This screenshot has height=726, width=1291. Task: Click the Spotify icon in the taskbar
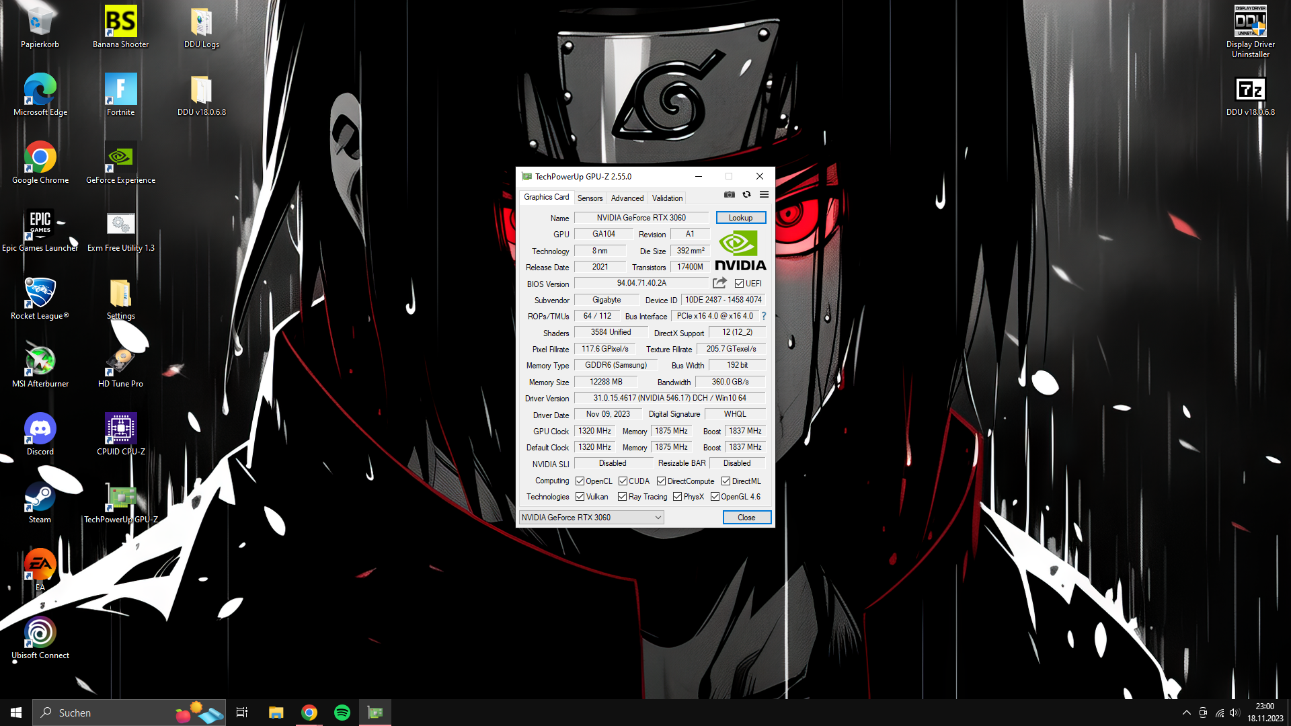click(342, 712)
